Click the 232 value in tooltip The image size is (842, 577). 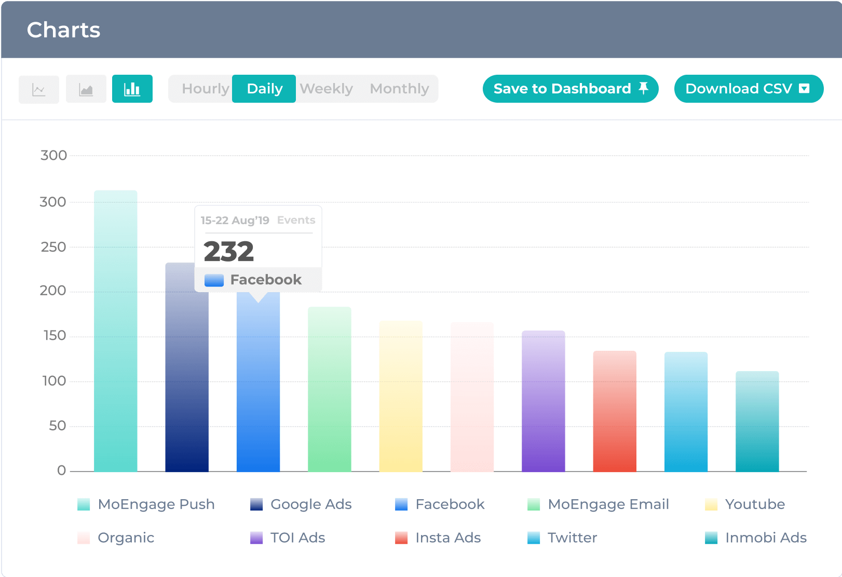coord(229,252)
